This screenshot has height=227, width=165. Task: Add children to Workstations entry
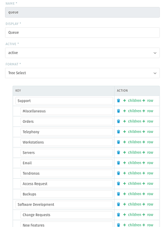coord(132,142)
